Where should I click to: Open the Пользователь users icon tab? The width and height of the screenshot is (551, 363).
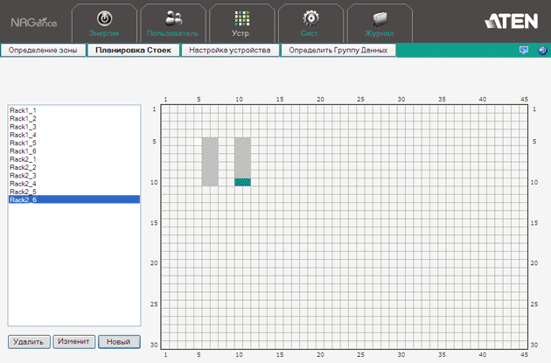tap(173, 24)
